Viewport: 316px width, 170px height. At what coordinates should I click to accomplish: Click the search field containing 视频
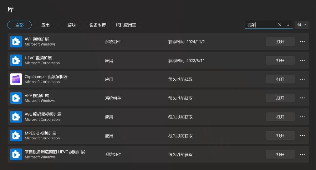pos(261,25)
